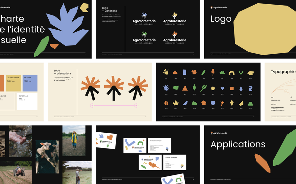
Task: Click the blue-star Agroforesterie logo variation
Action: pyautogui.click(x=144, y=19)
